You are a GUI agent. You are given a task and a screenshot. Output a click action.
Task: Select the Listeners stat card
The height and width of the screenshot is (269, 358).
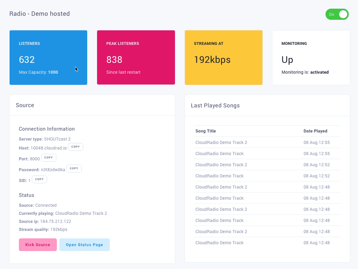pyautogui.click(x=48, y=57)
